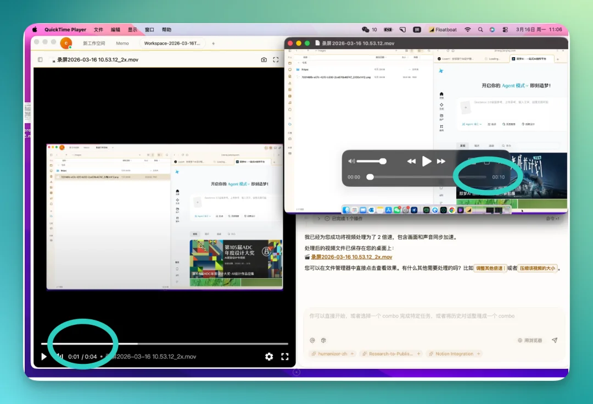Click the fast-forward button in QuickTime controls
This screenshot has height=404, width=593.
441,161
